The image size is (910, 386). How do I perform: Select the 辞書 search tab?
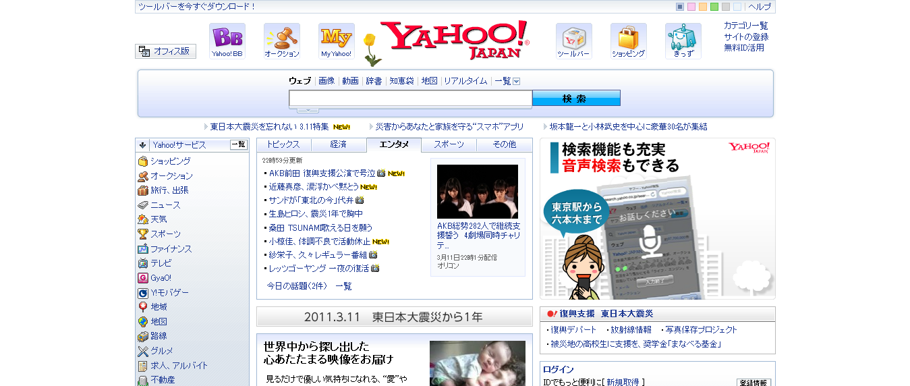click(374, 81)
